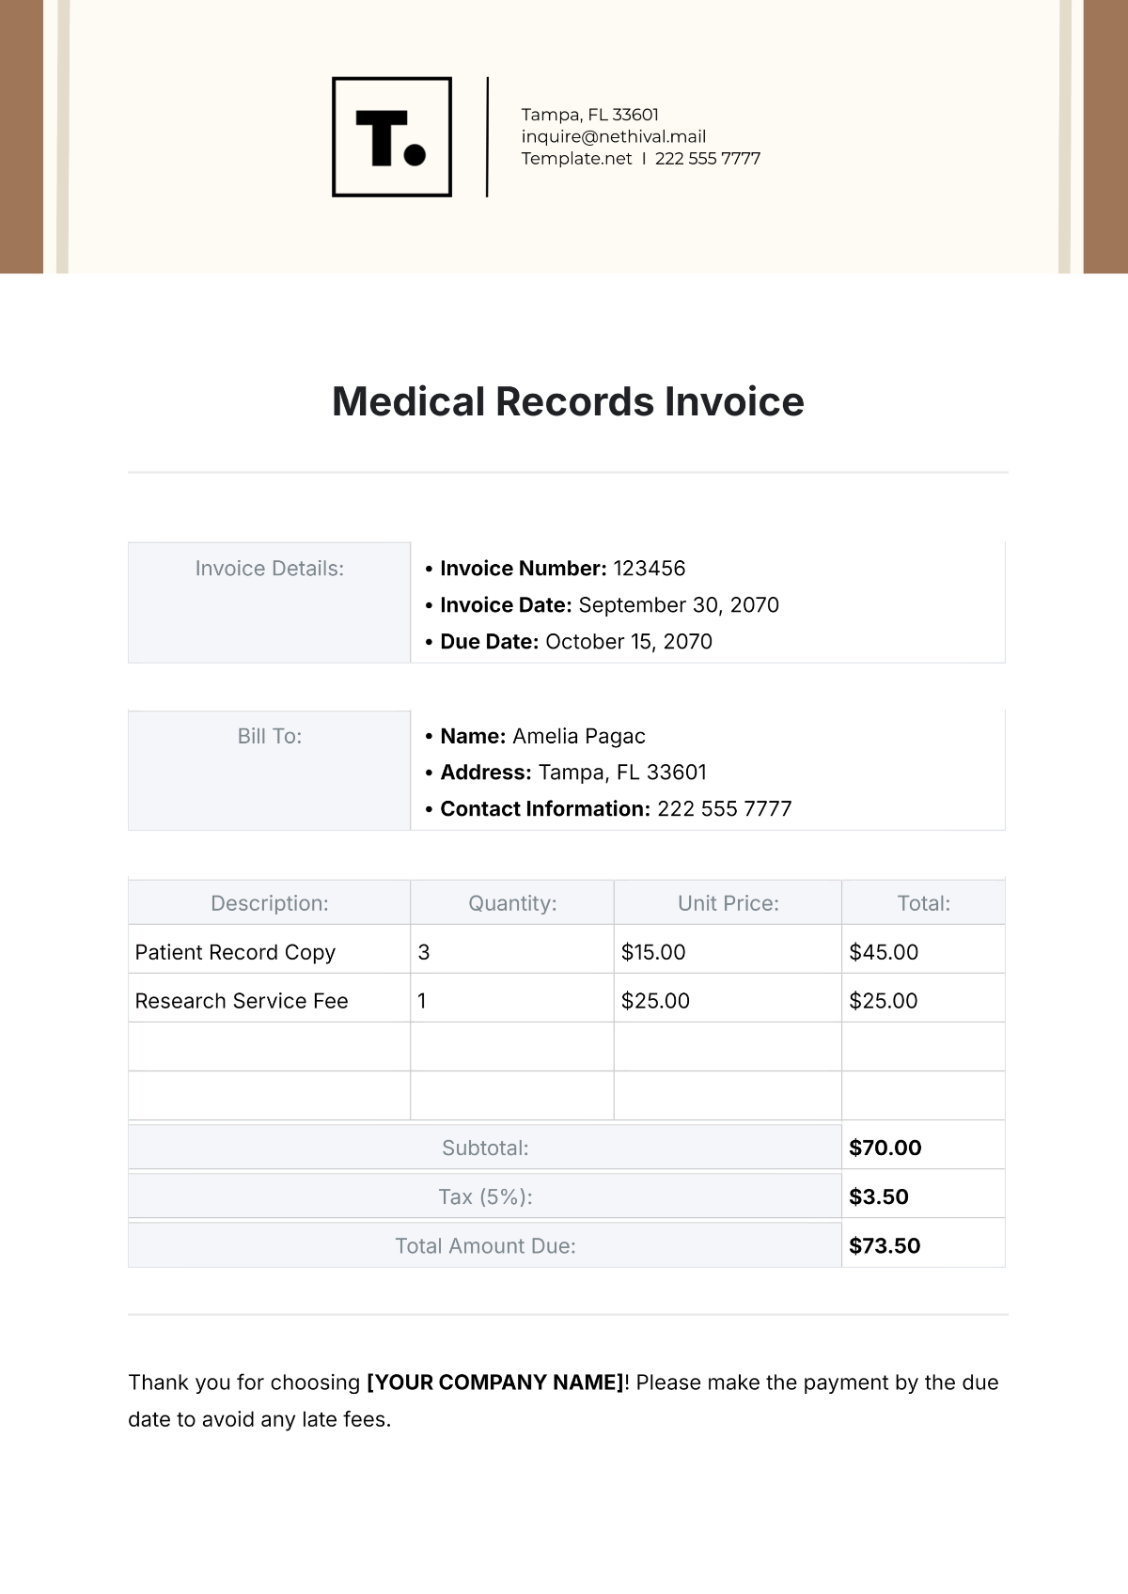Click the Contact Information phone number
Viewport: 1128px width, 1594px height.
pyautogui.click(x=724, y=809)
